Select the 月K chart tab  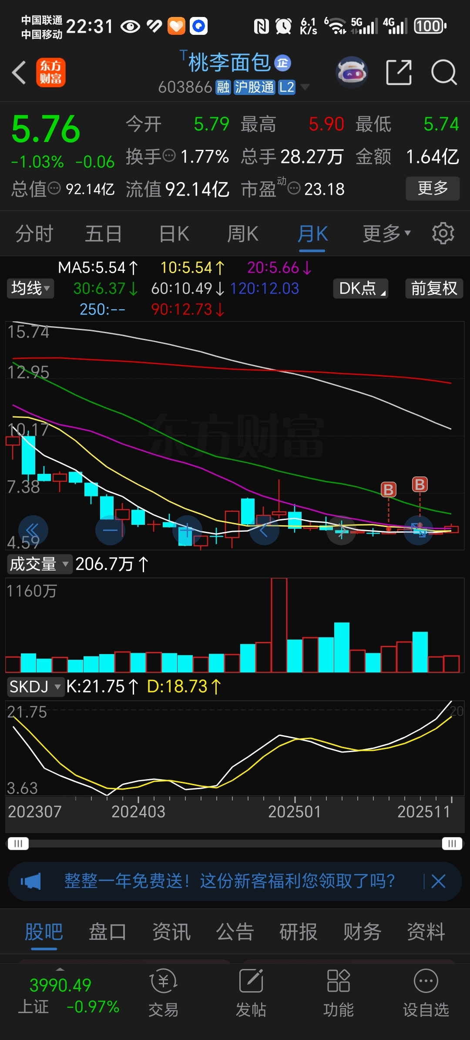[312, 233]
